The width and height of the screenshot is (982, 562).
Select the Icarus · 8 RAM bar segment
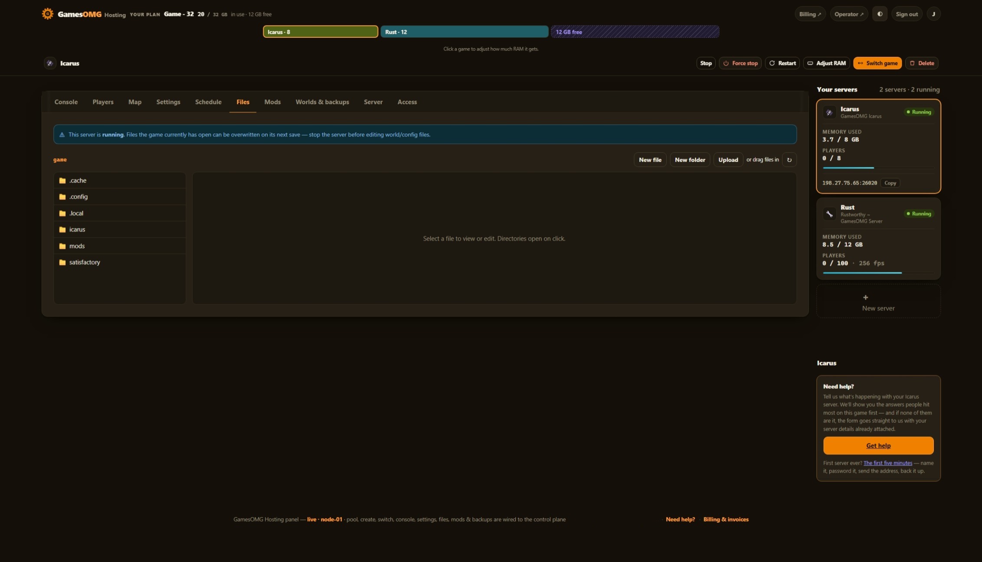click(321, 32)
